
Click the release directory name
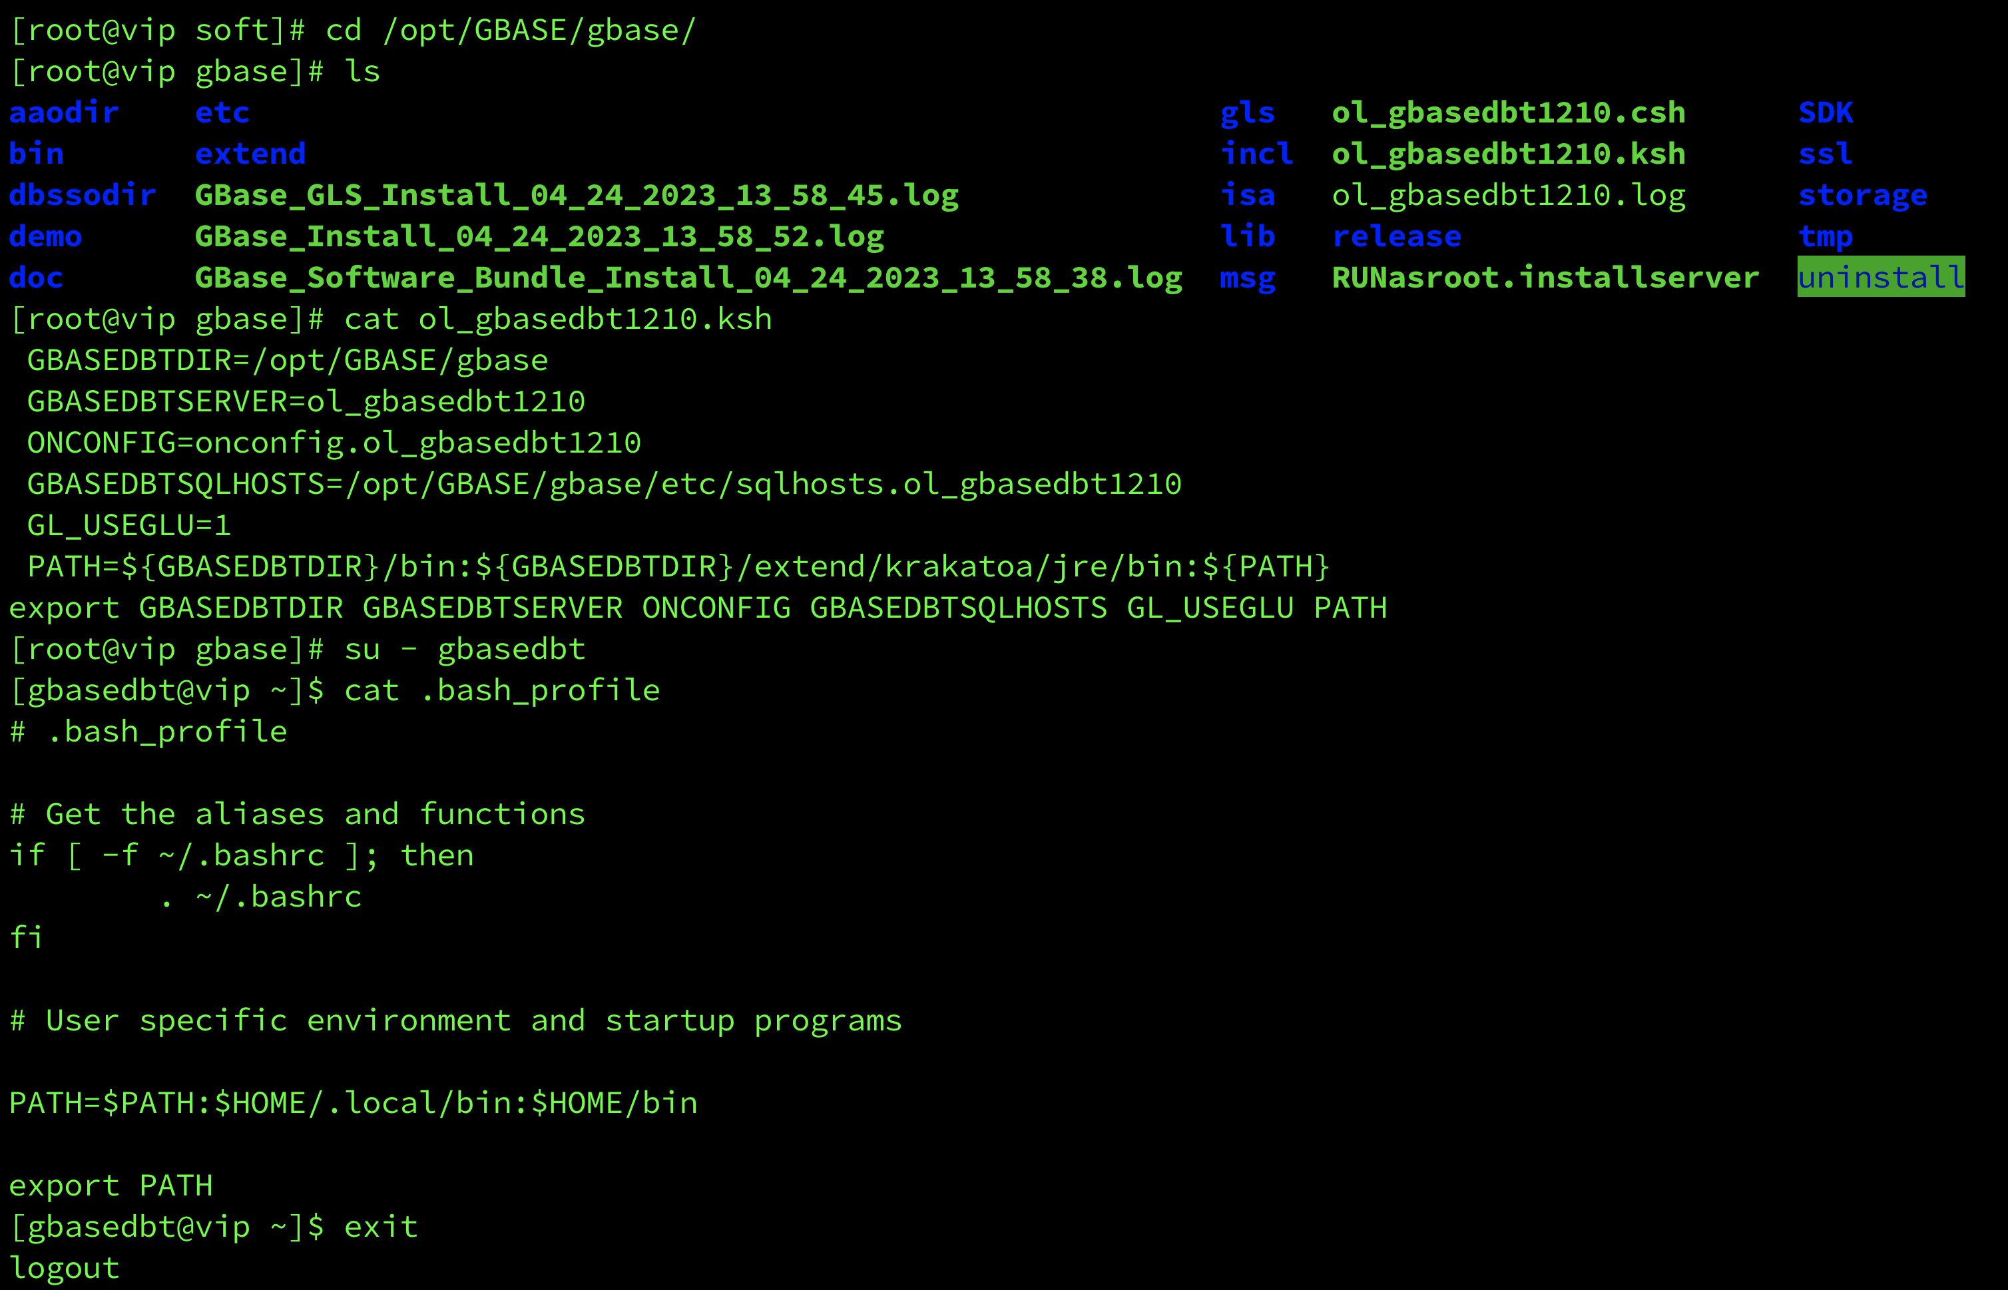(1396, 236)
